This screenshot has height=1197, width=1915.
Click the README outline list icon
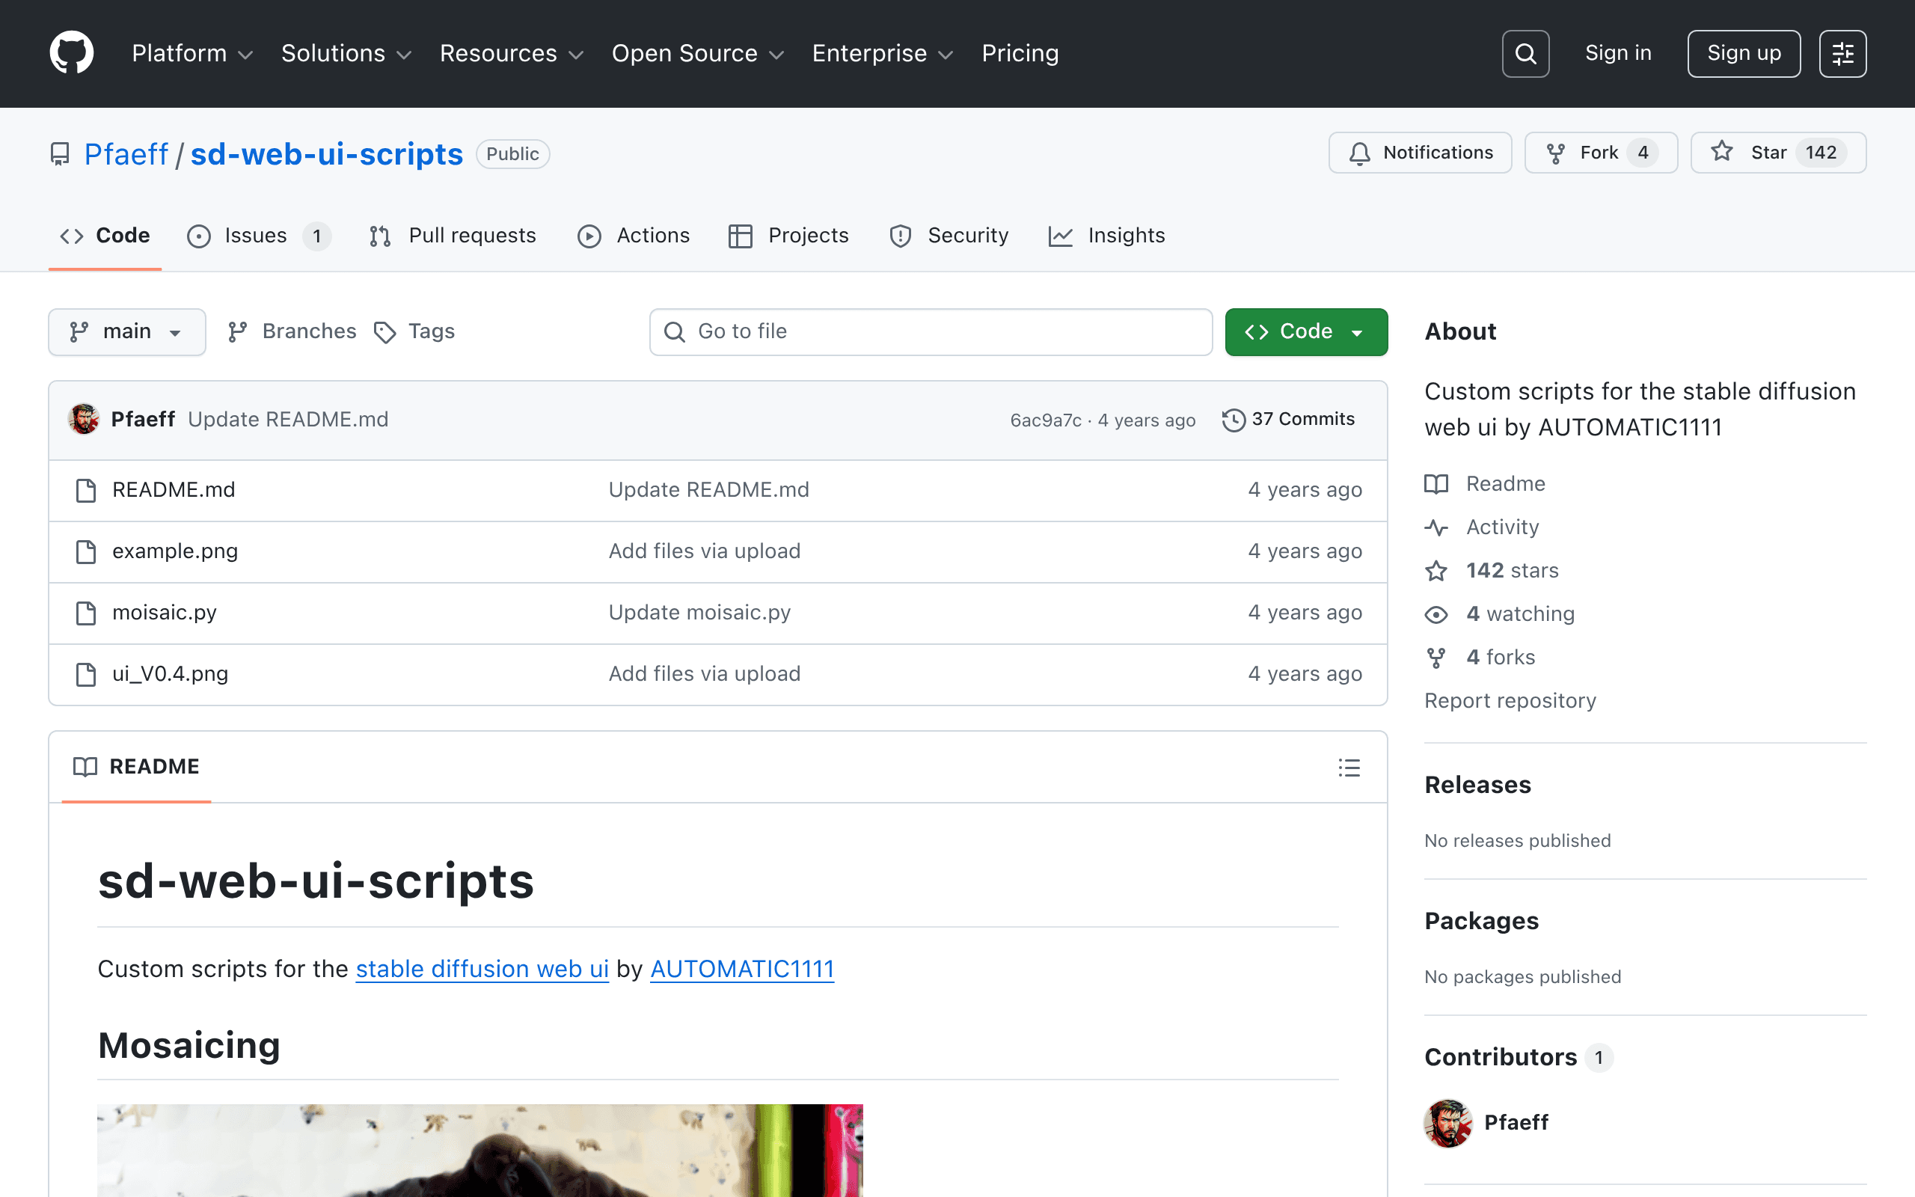pyautogui.click(x=1349, y=767)
